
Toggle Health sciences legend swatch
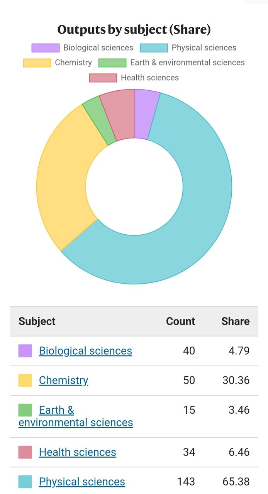tap(103, 78)
